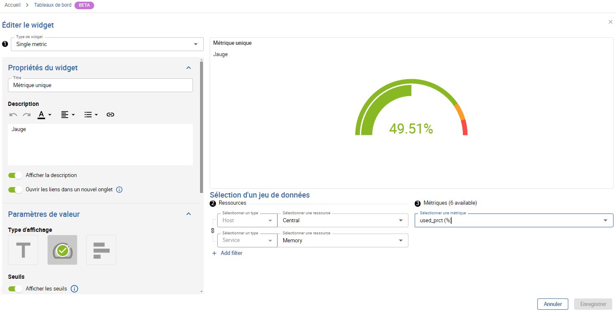Screen dimensions: 616x311
Task: Toggle Ouvrir les liens dans un nouvel onglet
Action: point(15,190)
